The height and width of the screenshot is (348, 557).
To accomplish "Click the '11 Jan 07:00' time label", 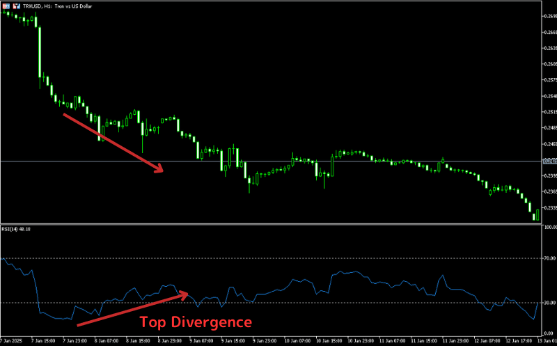I will tap(392, 341).
